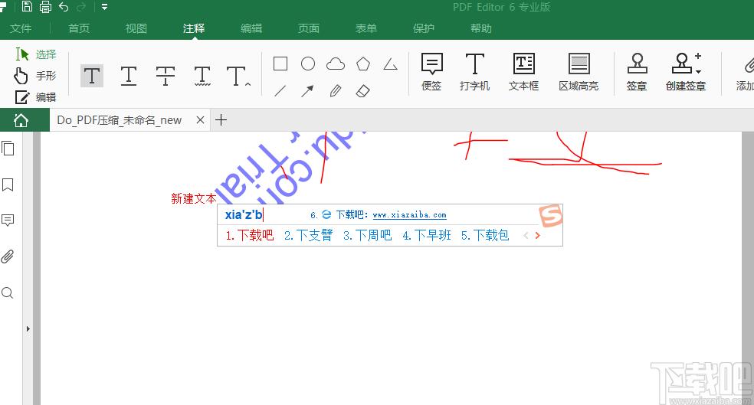Click the Sogou input method logo
This screenshot has width=754, height=405.
(x=551, y=216)
